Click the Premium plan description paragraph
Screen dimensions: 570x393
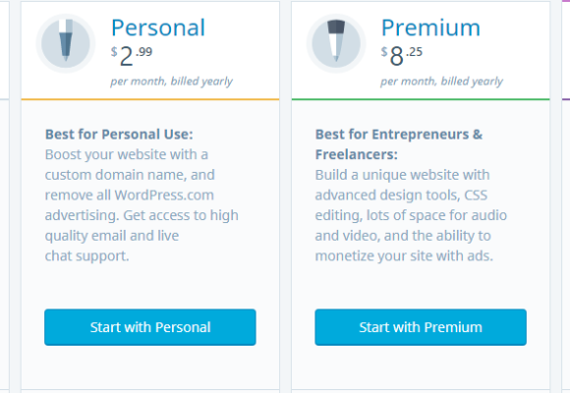pyautogui.click(x=411, y=215)
